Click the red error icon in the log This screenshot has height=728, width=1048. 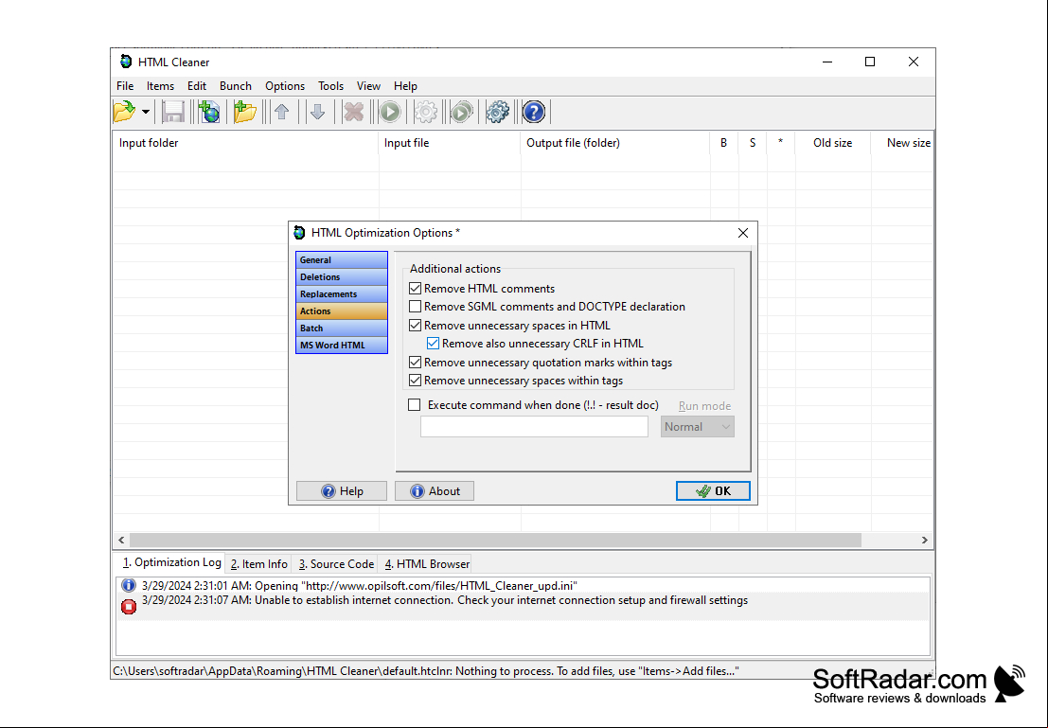point(129,606)
